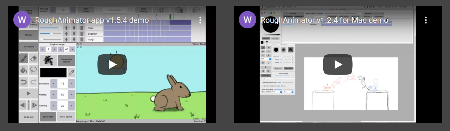The width and height of the screenshot is (450, 131).
Task: Move the rough layer down
Action: 74,39
